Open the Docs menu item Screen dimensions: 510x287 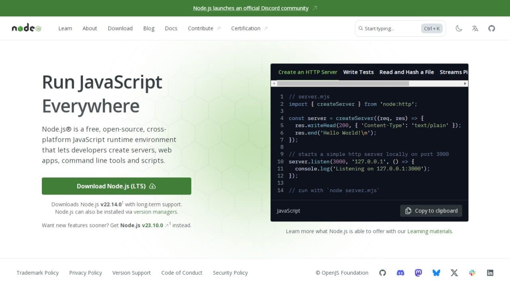(x=171, y=28)
